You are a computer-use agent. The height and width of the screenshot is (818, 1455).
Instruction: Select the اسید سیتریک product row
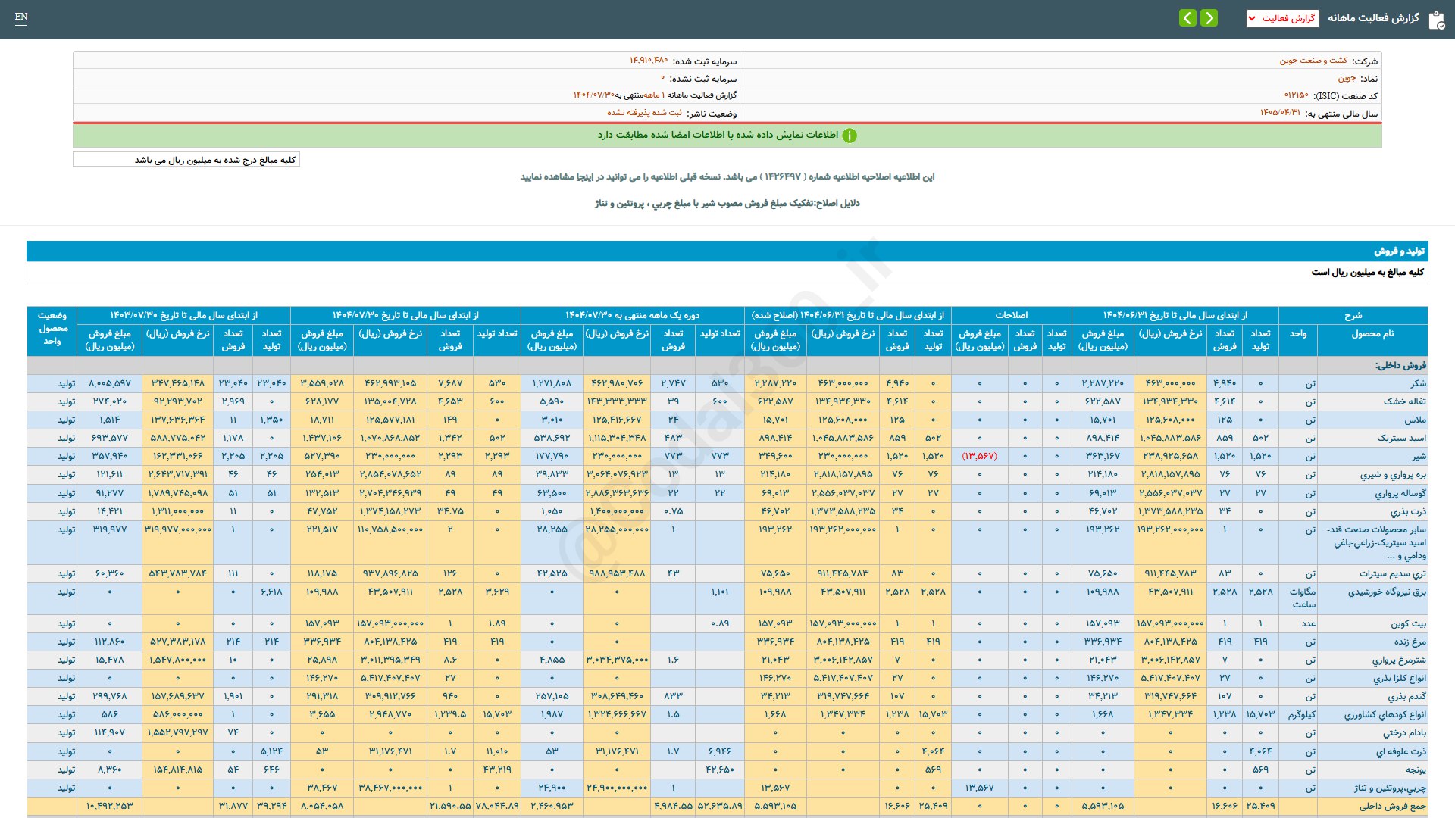[x=1401, y=438]
